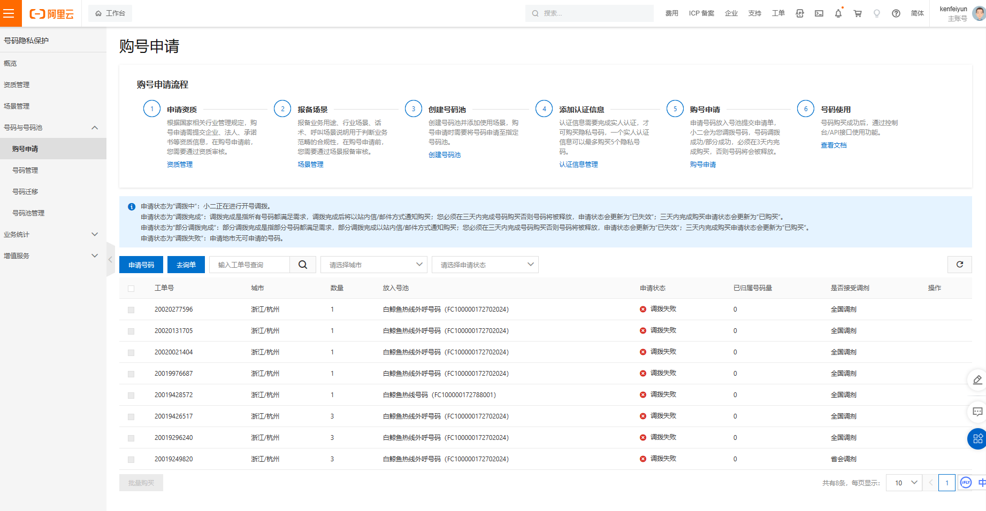Click the floating edit pencil icon
Viewport: 986px width, 511px height.
(977, 380)
